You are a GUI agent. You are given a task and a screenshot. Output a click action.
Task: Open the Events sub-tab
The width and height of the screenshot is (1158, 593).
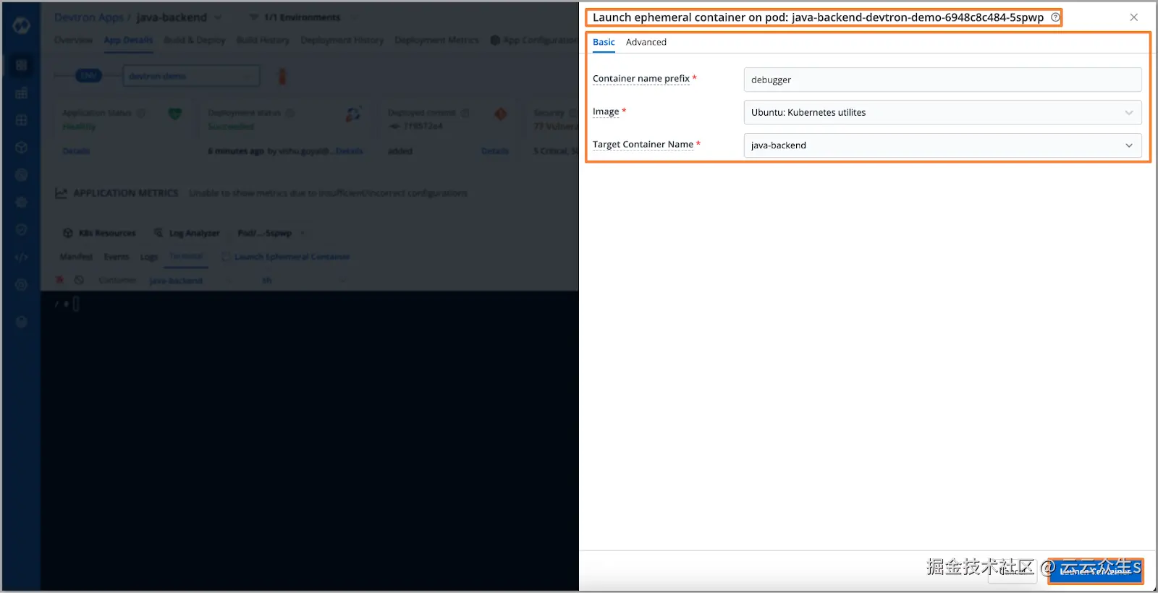(x=116, y=257)
